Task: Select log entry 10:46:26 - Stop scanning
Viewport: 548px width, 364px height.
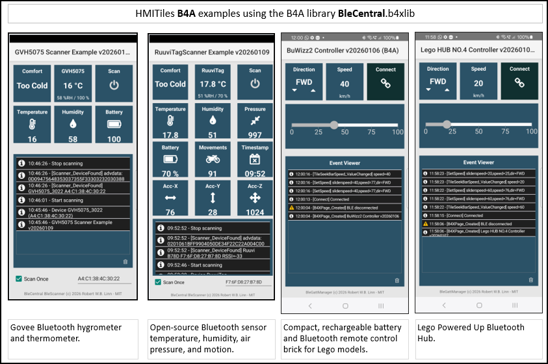Action: (x=73, y=164)
